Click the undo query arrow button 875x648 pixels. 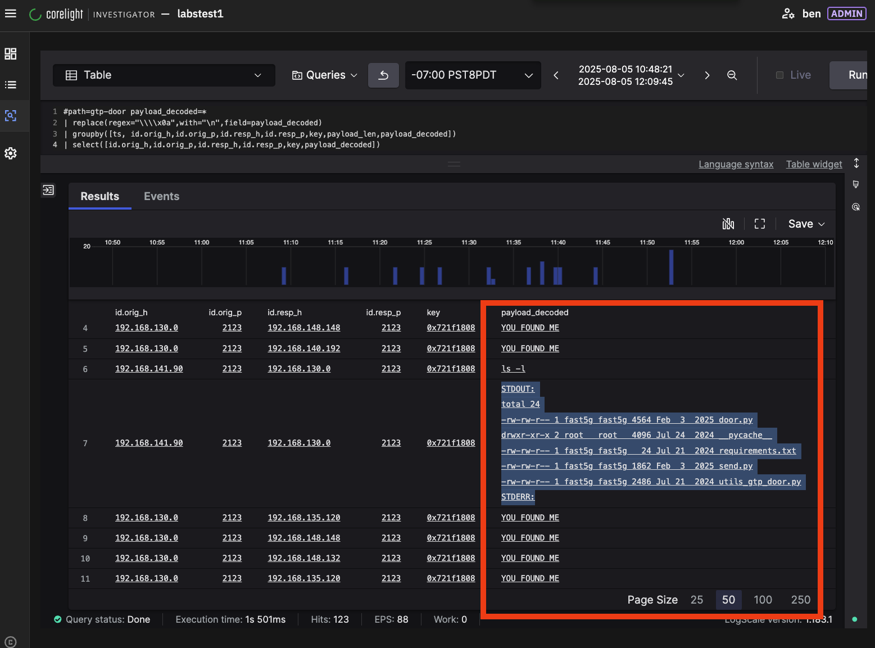coord(383,75)
